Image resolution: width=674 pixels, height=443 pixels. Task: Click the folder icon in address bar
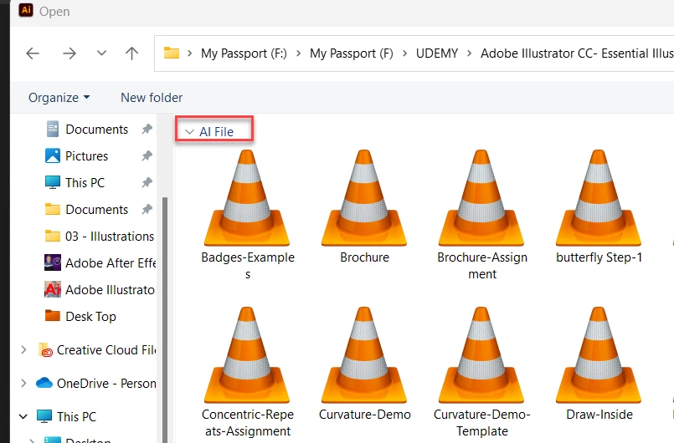click(171, 53)
